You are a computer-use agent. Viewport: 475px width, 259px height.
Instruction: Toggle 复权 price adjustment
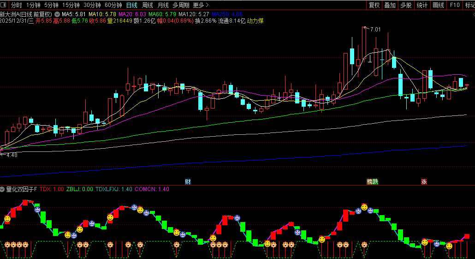(x=374, y=5)
